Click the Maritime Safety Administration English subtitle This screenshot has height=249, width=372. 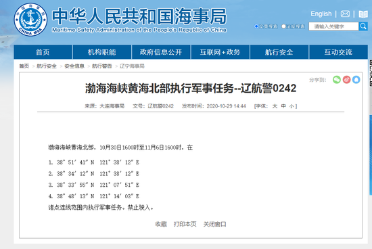click(139, 30)
